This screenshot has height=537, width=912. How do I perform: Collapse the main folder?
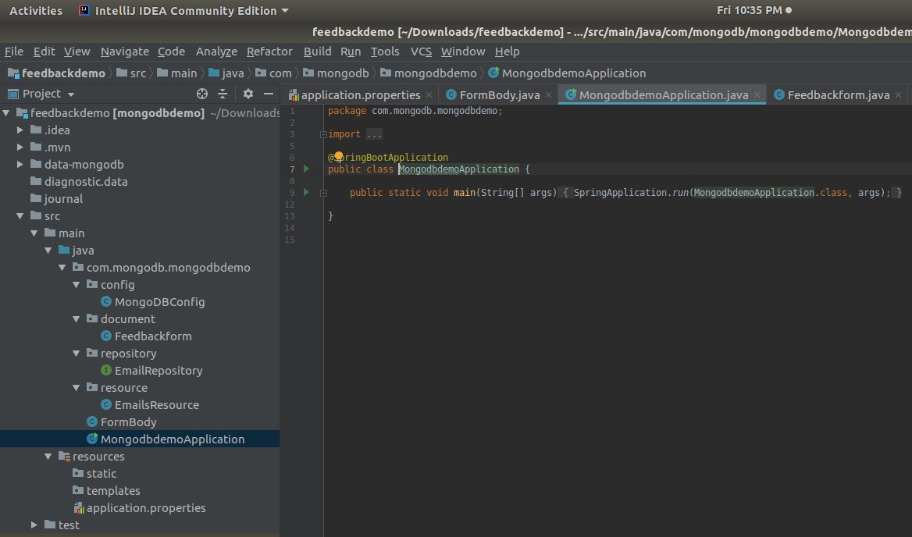coord(34,233)
